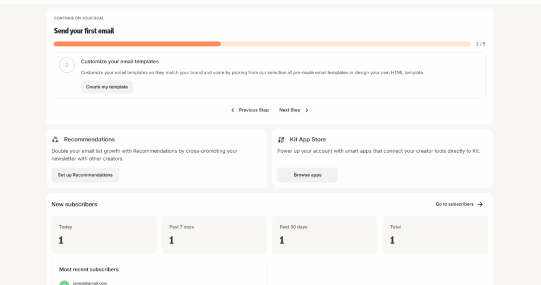Image resolution: width=541 pixels, height=285 pixels.
Task: Open the james@gmail.com subscriber entry
Action: pyautogui.click(x=90, y=283)
